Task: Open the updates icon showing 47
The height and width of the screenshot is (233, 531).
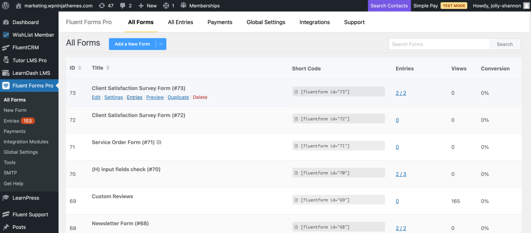Action: [102, 6]
